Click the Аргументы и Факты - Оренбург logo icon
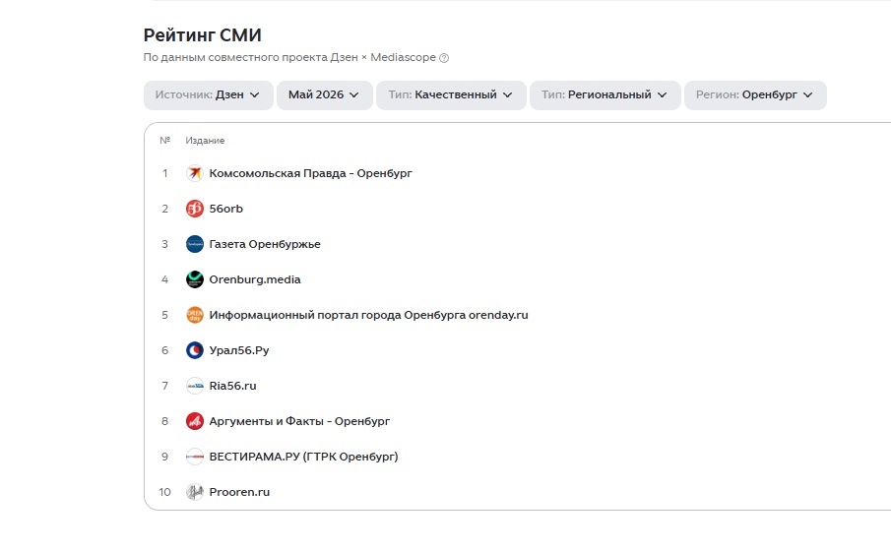Viewport: 891px width, 552px height. coord(194,421)
